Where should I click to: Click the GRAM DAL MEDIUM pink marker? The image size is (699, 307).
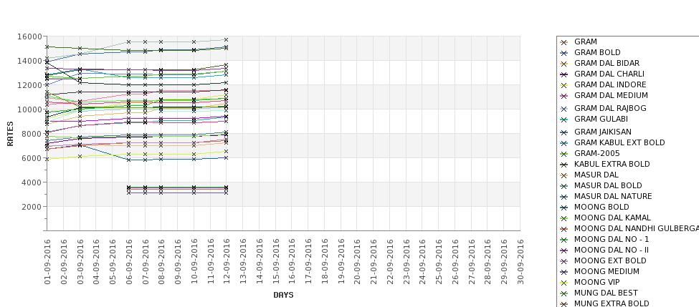coord(564,96)
